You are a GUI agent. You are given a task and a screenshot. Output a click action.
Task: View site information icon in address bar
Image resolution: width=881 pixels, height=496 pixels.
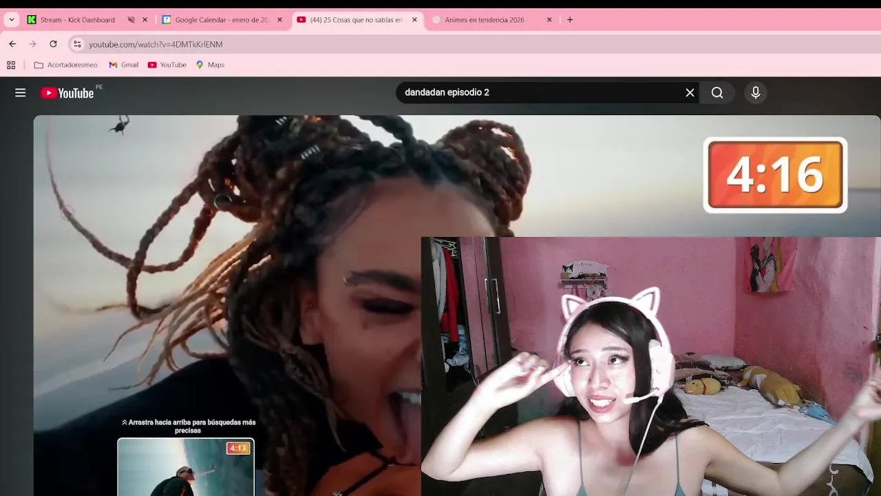pos(78,44)
